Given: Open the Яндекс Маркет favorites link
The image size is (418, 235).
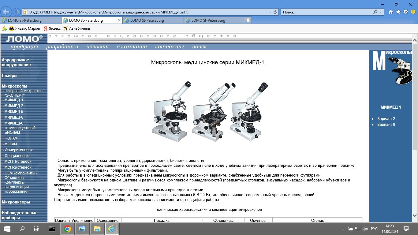Looking at the screenshot, I should click(x=25, y=28).
